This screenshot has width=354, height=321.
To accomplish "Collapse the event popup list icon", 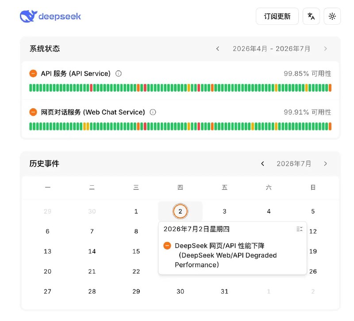I will [300, 229].
